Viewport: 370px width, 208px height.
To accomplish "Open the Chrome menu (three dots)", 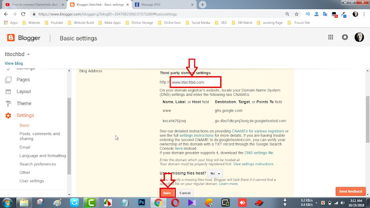I will pyautogui.click(x=364, y=14).
